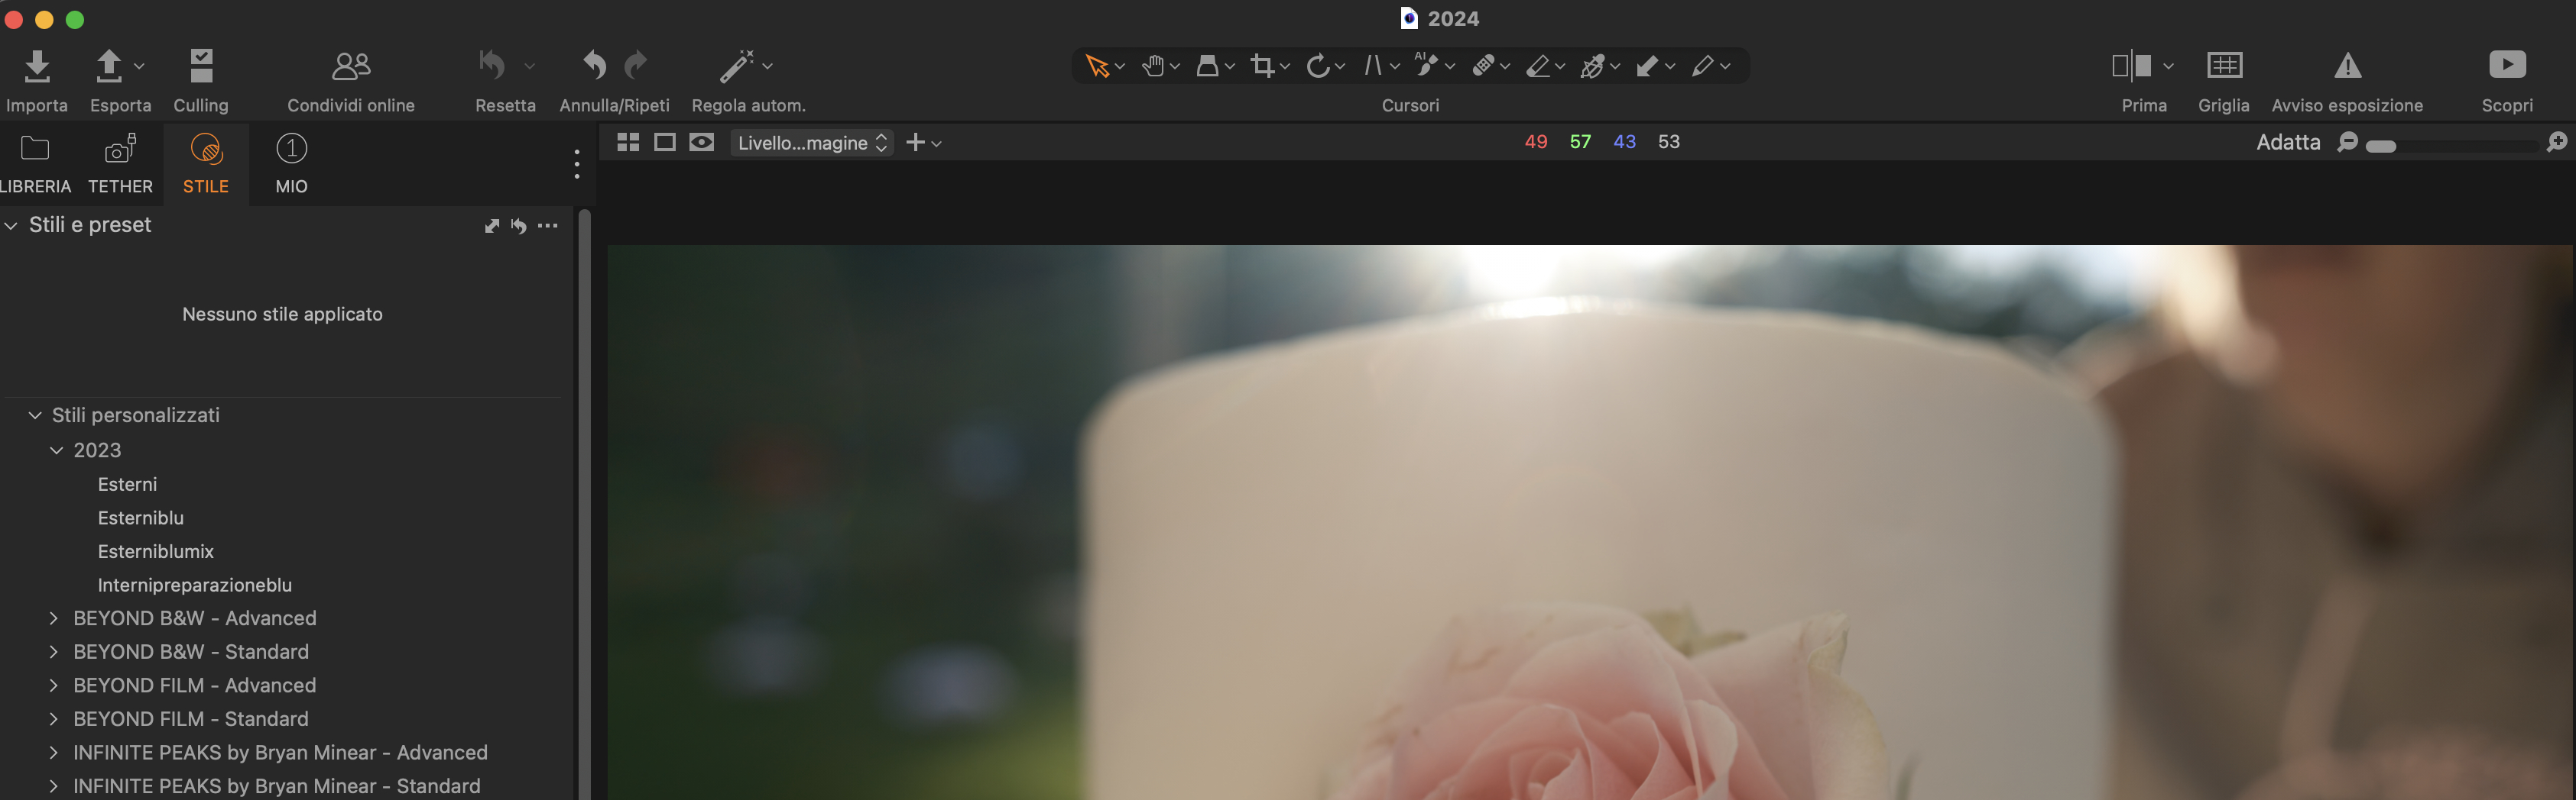Apply the Esterni style
The height and width of the screenshot is (800, 2576).
click(x=127, y=485)
